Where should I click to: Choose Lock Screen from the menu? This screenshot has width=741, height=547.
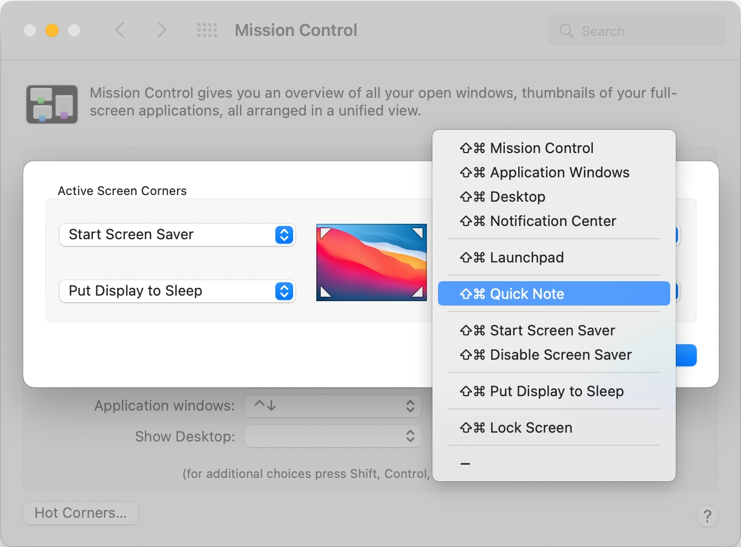click(554, 428)
